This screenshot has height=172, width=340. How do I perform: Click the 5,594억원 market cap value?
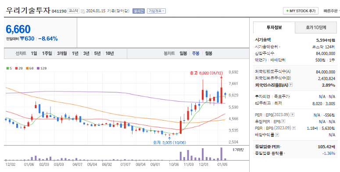point(326,40)
